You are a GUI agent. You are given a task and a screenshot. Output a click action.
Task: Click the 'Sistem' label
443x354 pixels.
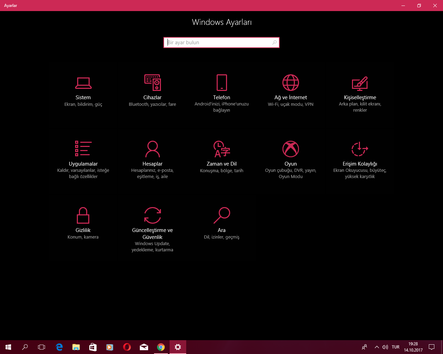[83, 97]
